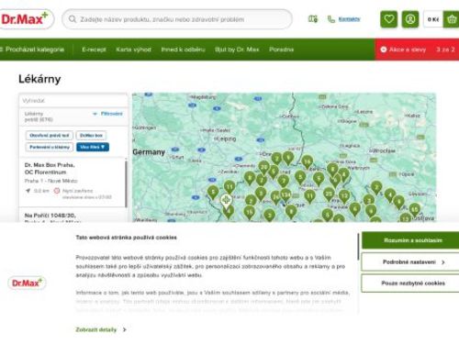Click the phone icon next to Kontakty
Image resolution: width=459 pixels, height=344 pixels.
pos(331,19)
